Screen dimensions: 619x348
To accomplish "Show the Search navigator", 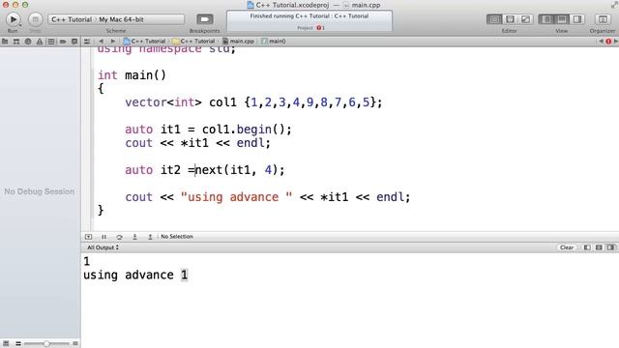I will (28, 41).
